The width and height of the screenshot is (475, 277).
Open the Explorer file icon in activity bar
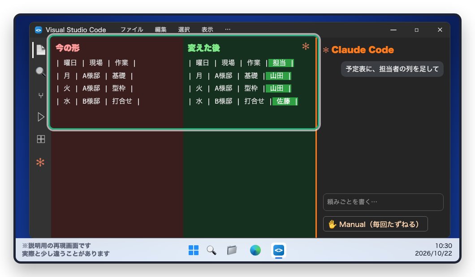pyautogui.click(x=41, y=50)
